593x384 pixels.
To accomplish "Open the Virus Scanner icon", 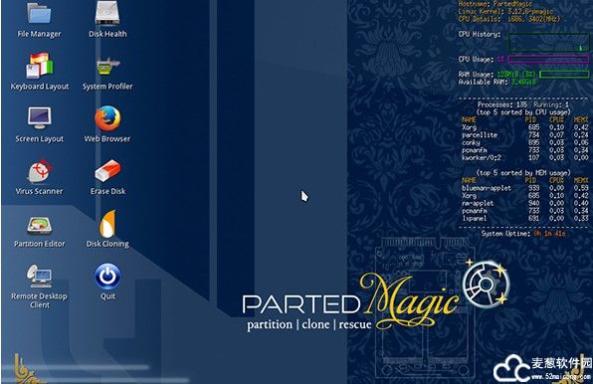I will click(39, 177).
